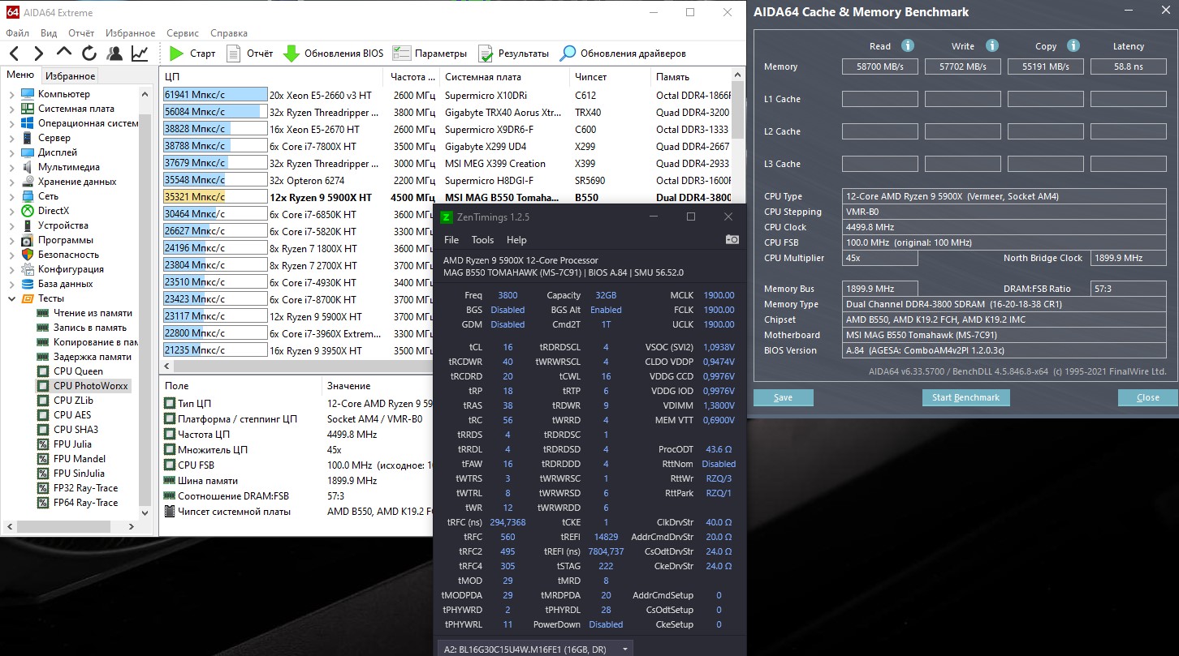Image resolution: width=1179 pixels, height=656 pixels.
Task: Sort results by the Чипсет column header
Action: coord(610,76)
